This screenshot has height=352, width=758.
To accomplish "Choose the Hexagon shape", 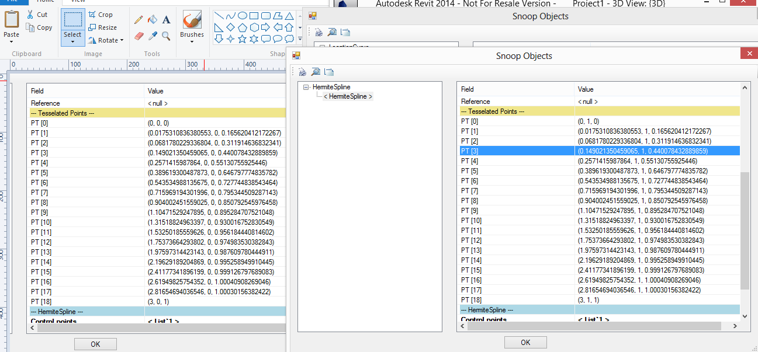I will tap(254, 27).
